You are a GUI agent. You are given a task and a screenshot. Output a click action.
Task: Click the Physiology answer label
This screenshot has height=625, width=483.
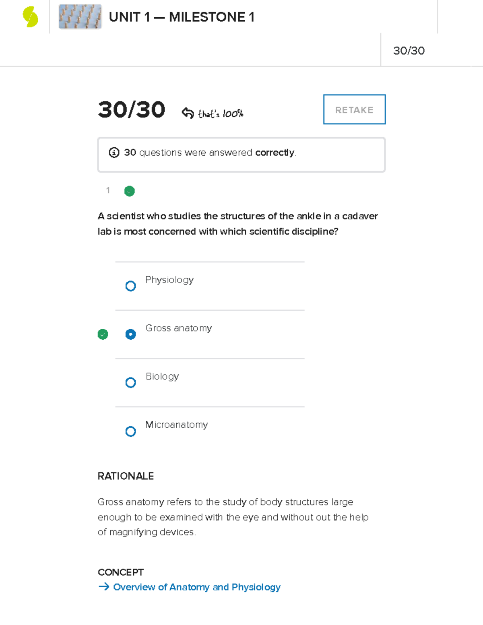point(169,280)
